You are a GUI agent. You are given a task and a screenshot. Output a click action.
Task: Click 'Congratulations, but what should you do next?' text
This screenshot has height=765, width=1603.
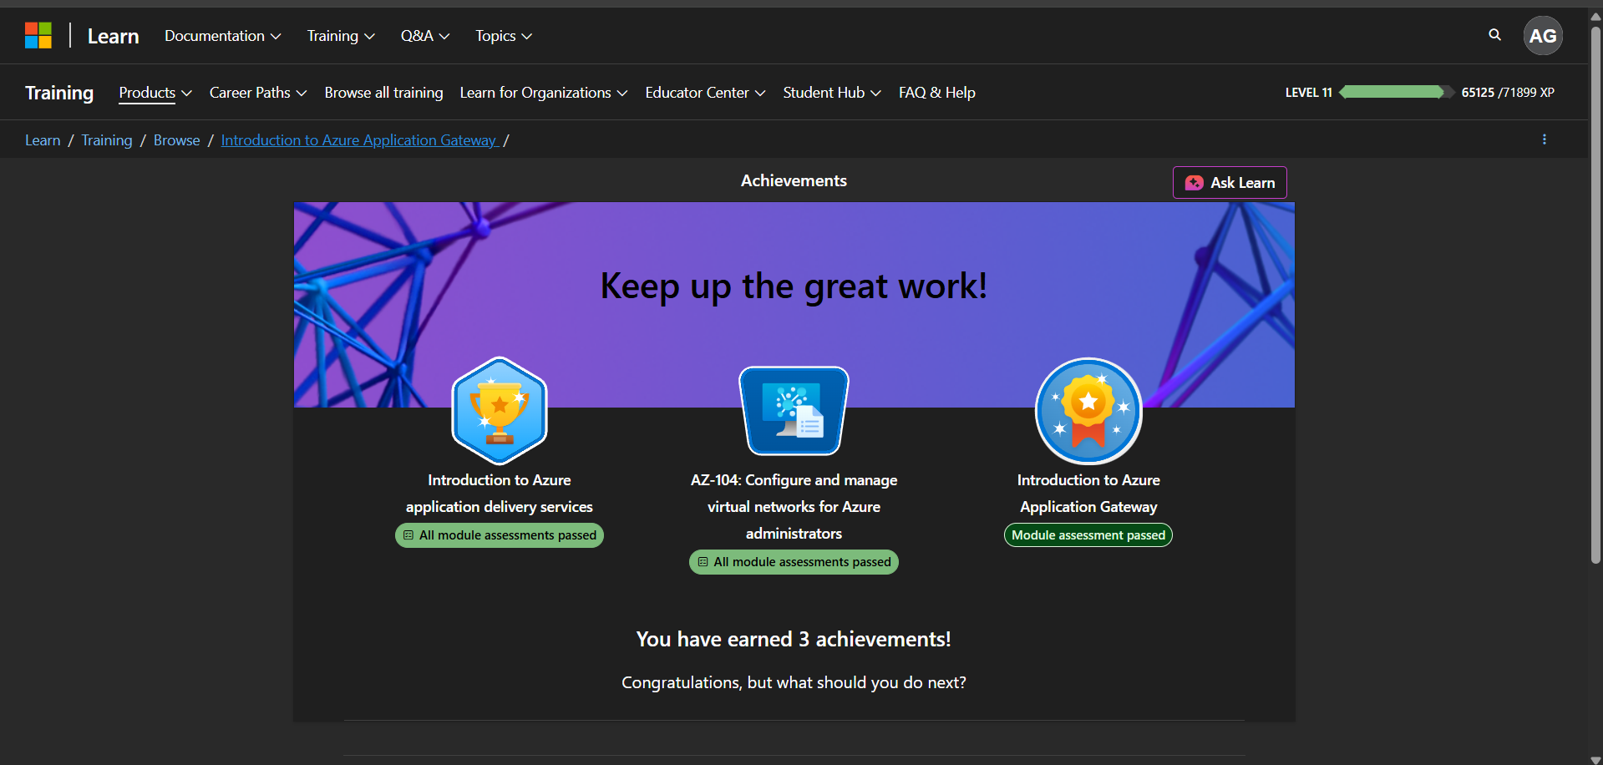[794, 682]
